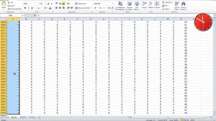Increase decimal places

pyautogui.click(x=109, y=8)
